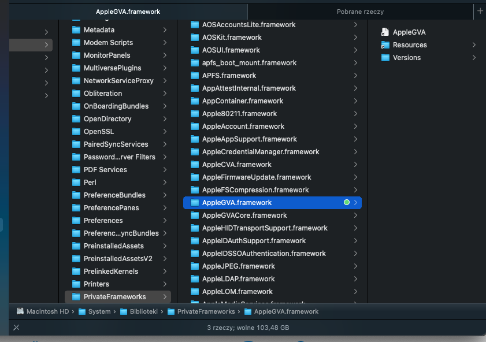The width and height of the screenshot is (486, 342).
Task: Expand the highlighted leftmost column row chevron
Action: pyautogui.click(x=46, y=45)
